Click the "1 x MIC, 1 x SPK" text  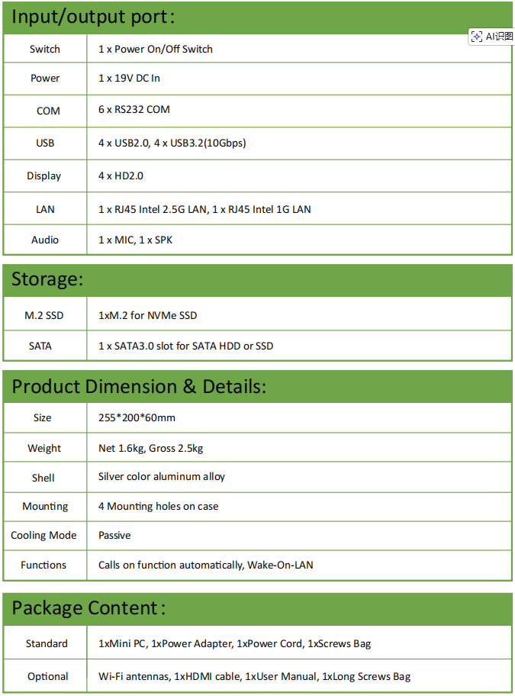[136, 240]
